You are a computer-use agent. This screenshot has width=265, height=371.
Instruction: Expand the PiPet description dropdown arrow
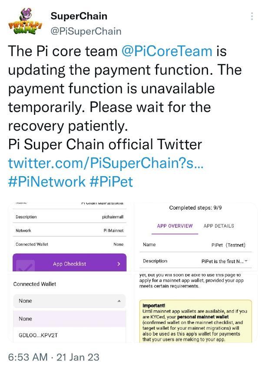(246, 261)
